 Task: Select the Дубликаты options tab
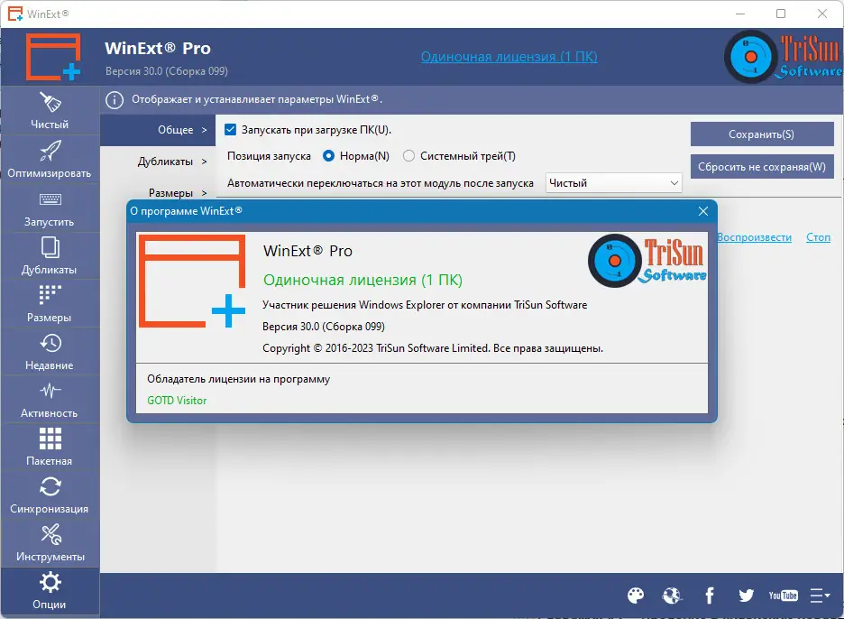[x=158, y=162]
